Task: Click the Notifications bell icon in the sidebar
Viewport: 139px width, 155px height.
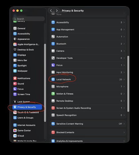Action: point(15,78)
